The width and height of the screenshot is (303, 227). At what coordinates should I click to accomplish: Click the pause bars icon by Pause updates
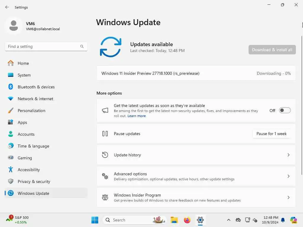pos(105,134)
